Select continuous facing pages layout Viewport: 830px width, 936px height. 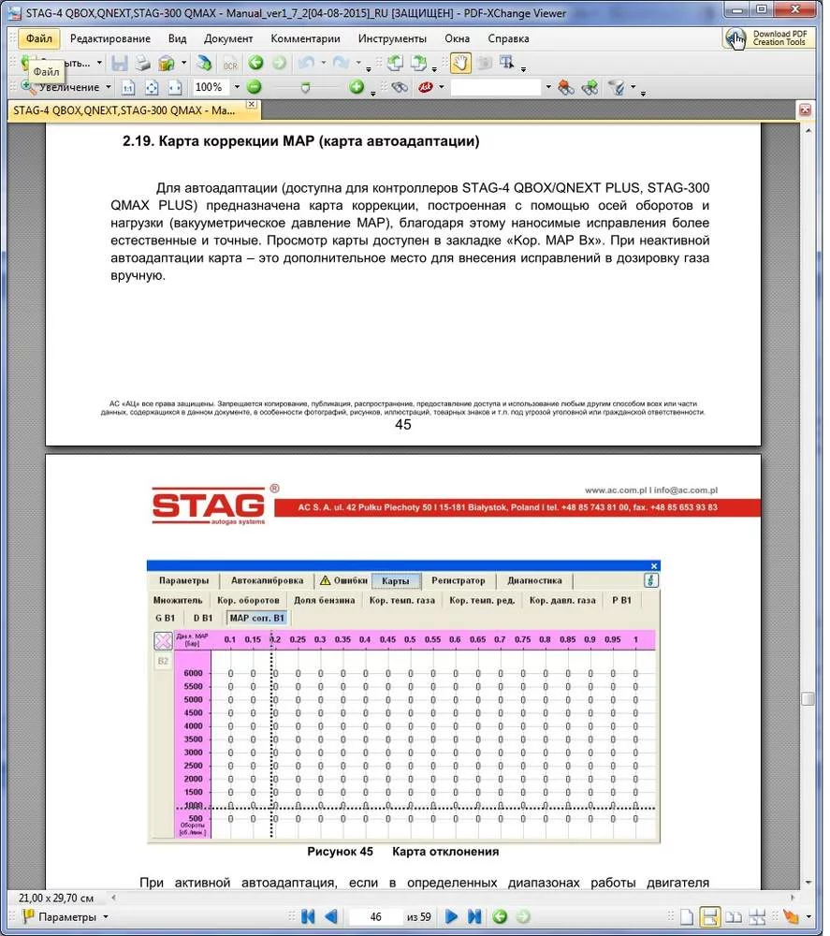click(x=757, y=917)
